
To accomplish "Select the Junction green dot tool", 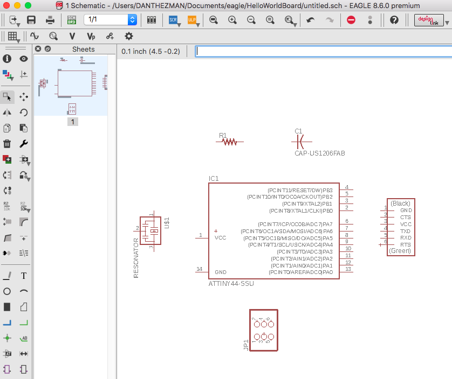I will [x=7, y=338].
